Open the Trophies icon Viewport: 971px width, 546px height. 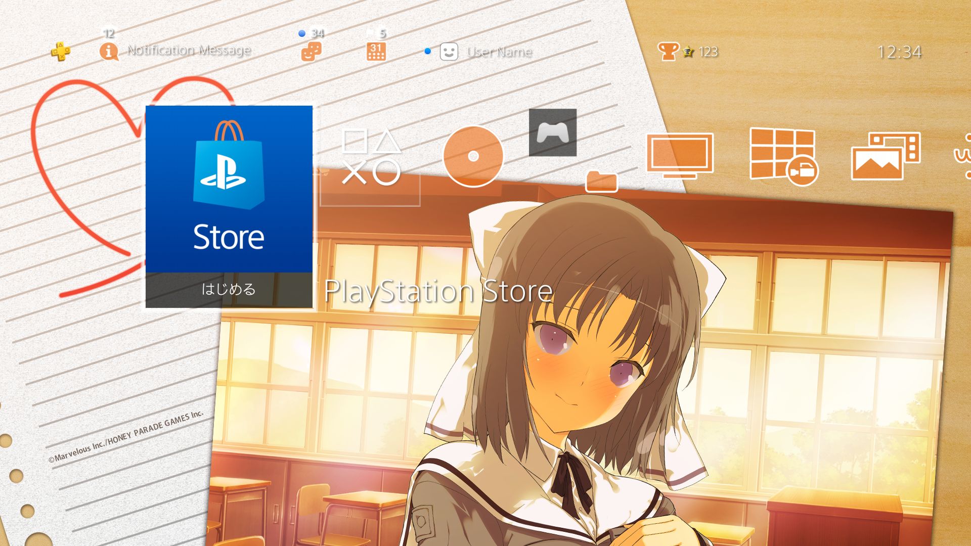pos(668,51)
